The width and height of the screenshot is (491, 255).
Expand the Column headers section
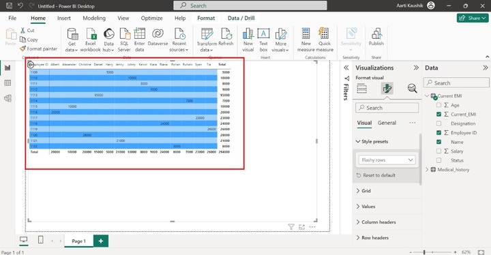coord(358,222)
